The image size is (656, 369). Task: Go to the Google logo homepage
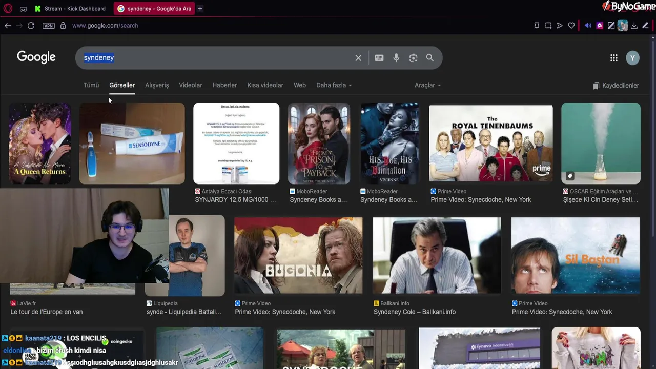(x=36, y=57)
